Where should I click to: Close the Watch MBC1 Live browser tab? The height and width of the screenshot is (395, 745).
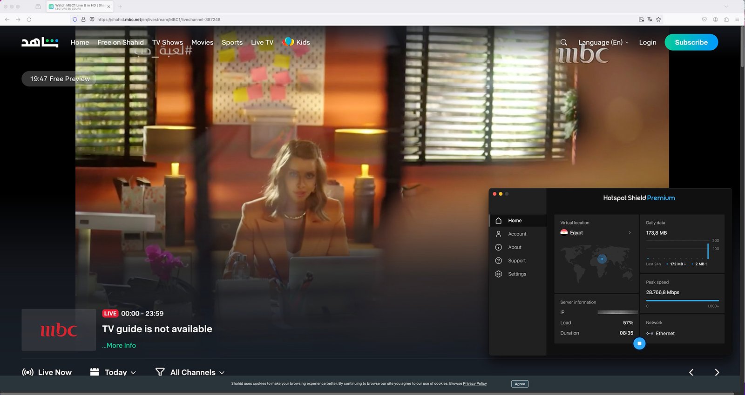click(109, 7)
